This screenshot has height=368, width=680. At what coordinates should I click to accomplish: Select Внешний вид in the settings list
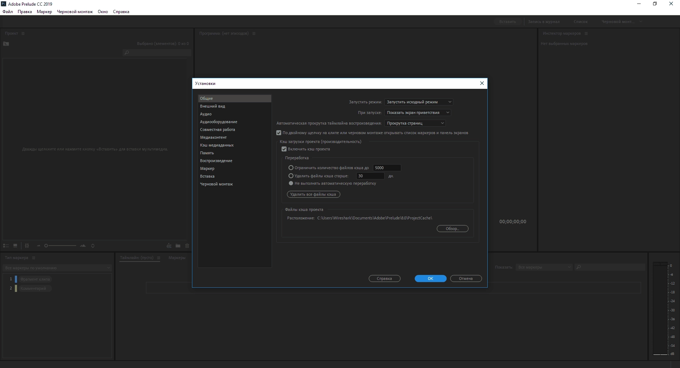pyautogui.click(x=234, y=106)
